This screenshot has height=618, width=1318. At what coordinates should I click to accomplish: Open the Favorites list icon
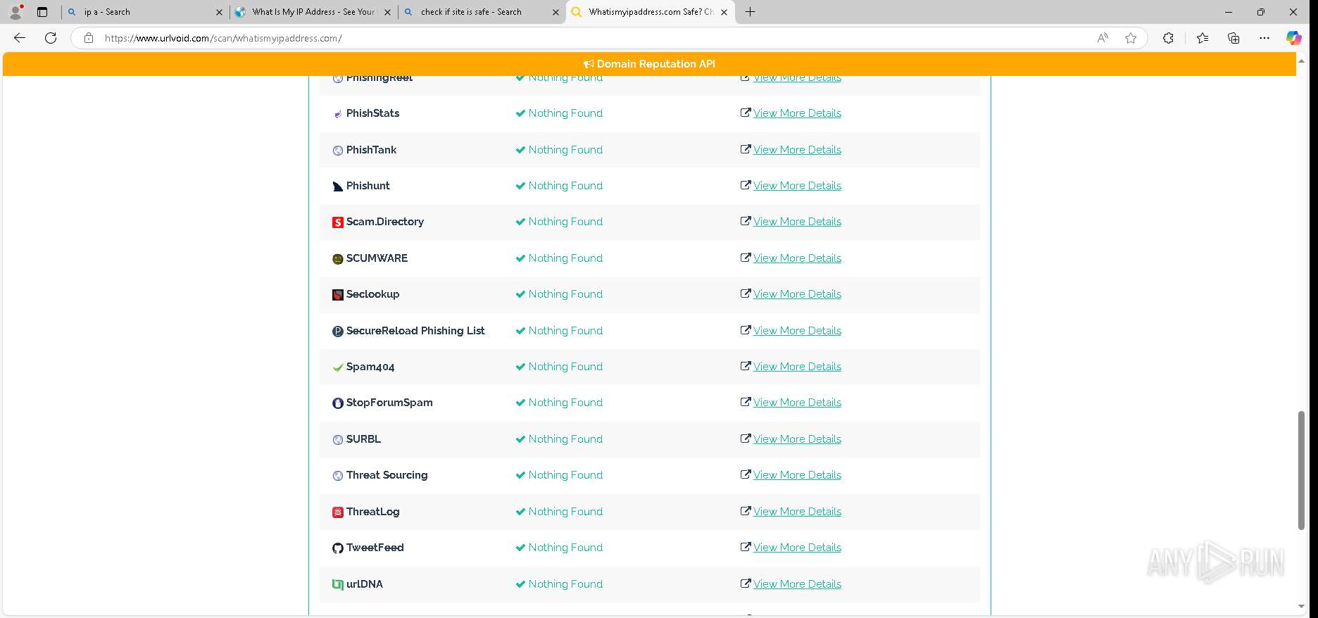click(x=1203, y=38)
